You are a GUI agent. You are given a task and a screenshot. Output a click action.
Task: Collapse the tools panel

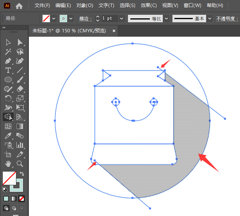point(4,28)
